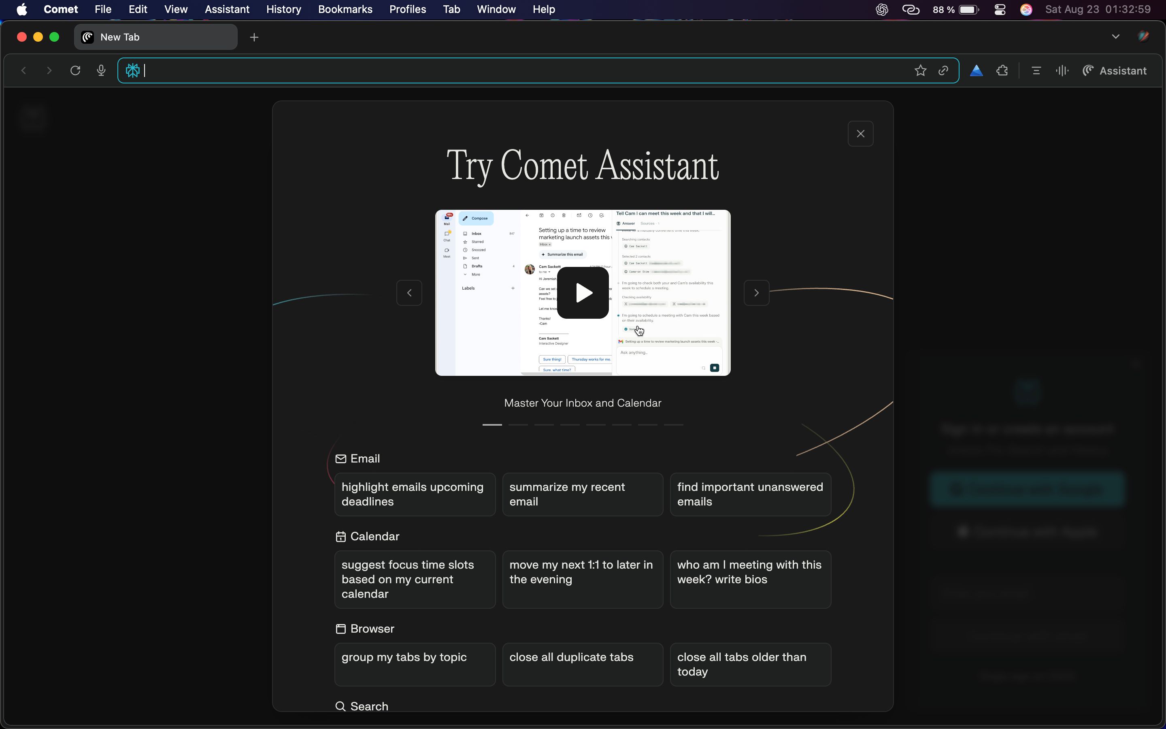The height and width of the screenshot is (729, 1166).
Task: Open the Comet app menu
Action: pyautogui.click(x=61, y=9)
